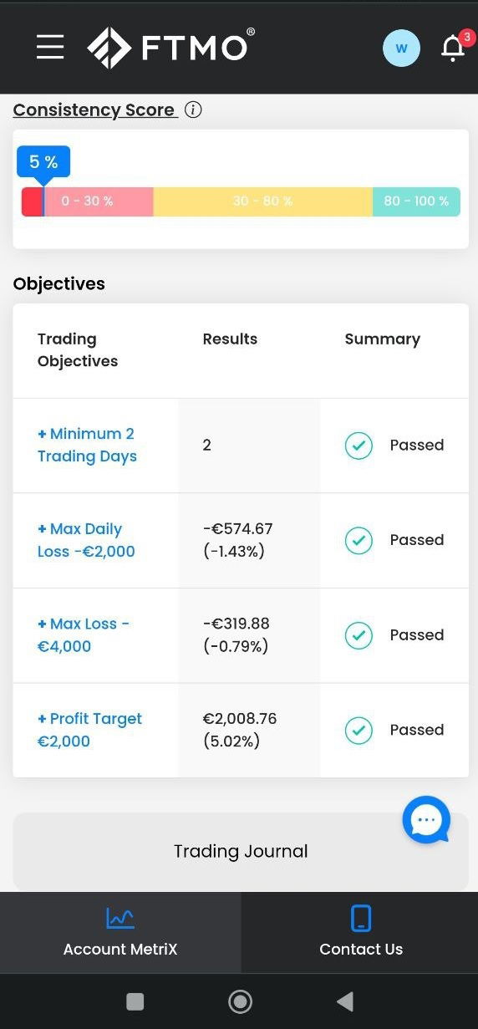Switch to Contact Us tab
The image size is (478, 1029).
(361, 932)
